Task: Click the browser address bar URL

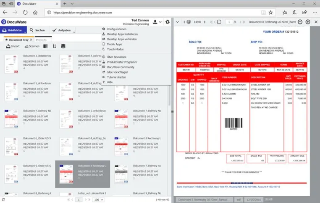Action: [x=83, y=13]
